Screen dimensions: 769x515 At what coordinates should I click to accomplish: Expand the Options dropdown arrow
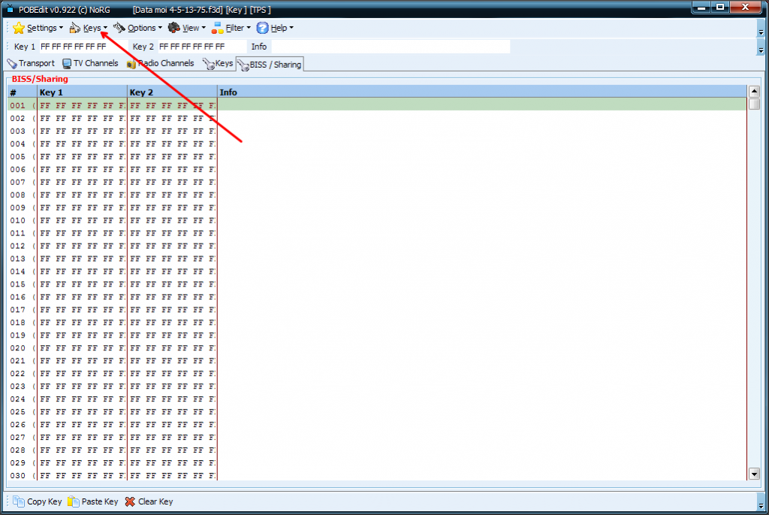pyautogui.click(x=160, y=28)
